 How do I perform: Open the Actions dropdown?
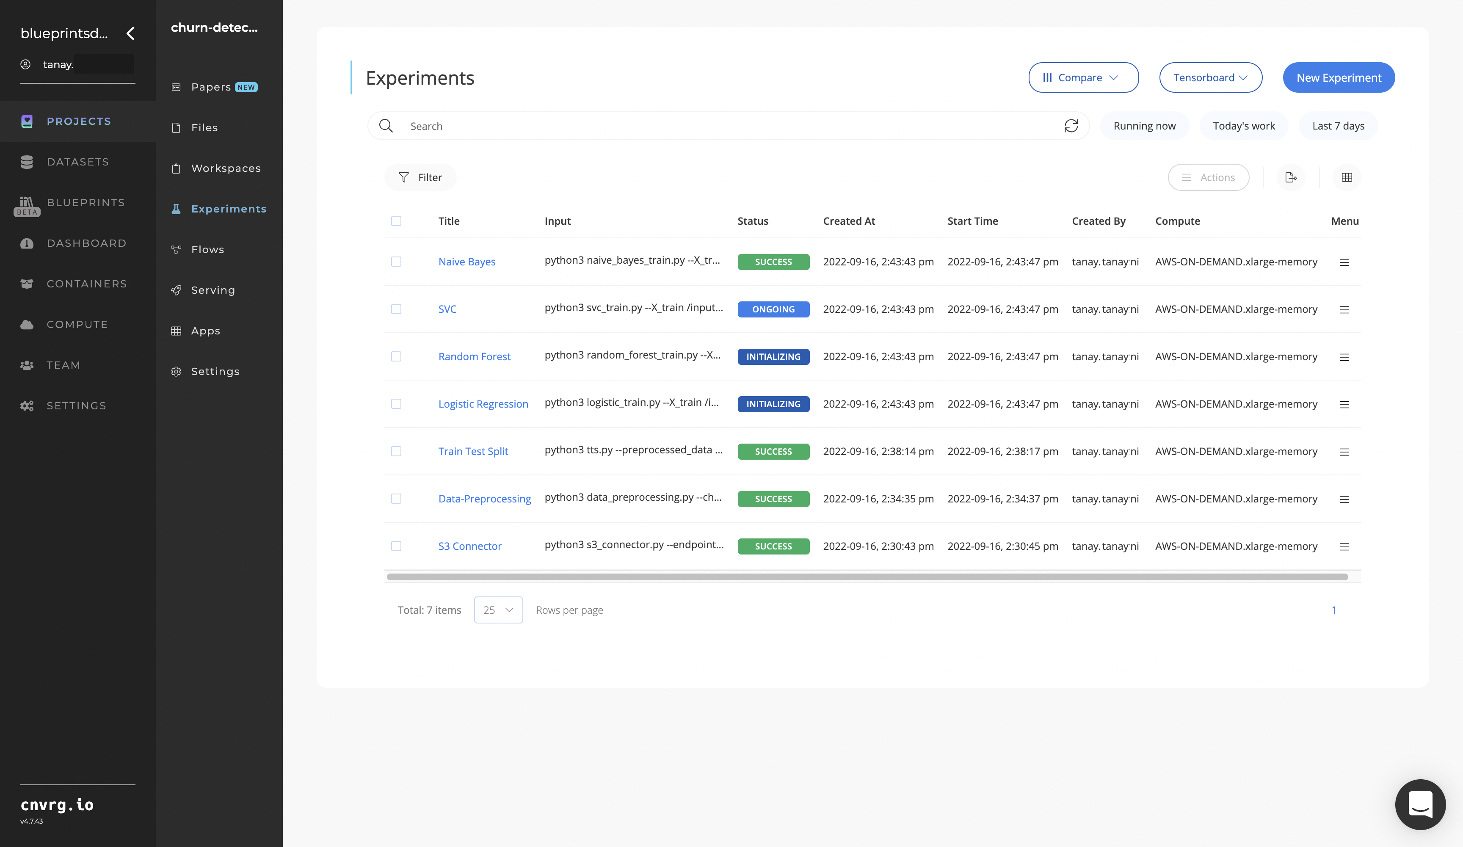tap(1208, 178)
